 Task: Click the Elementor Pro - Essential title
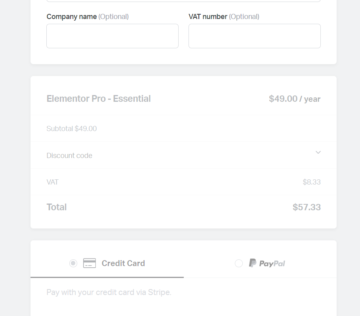tap(99, 99)
